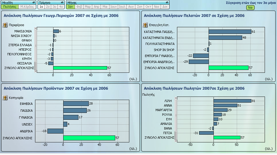This screenshot has width=277, height=155.
Task: Click green ΣΥΝΟΛΟ ΑΠΟΚΛΙΣΗΣ bar in sellers chart
Action: pyautogui.click(x=227, y=138)
